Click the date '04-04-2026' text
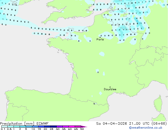The width and height of the screenshot is (168, 130). (x=115, y=124)
